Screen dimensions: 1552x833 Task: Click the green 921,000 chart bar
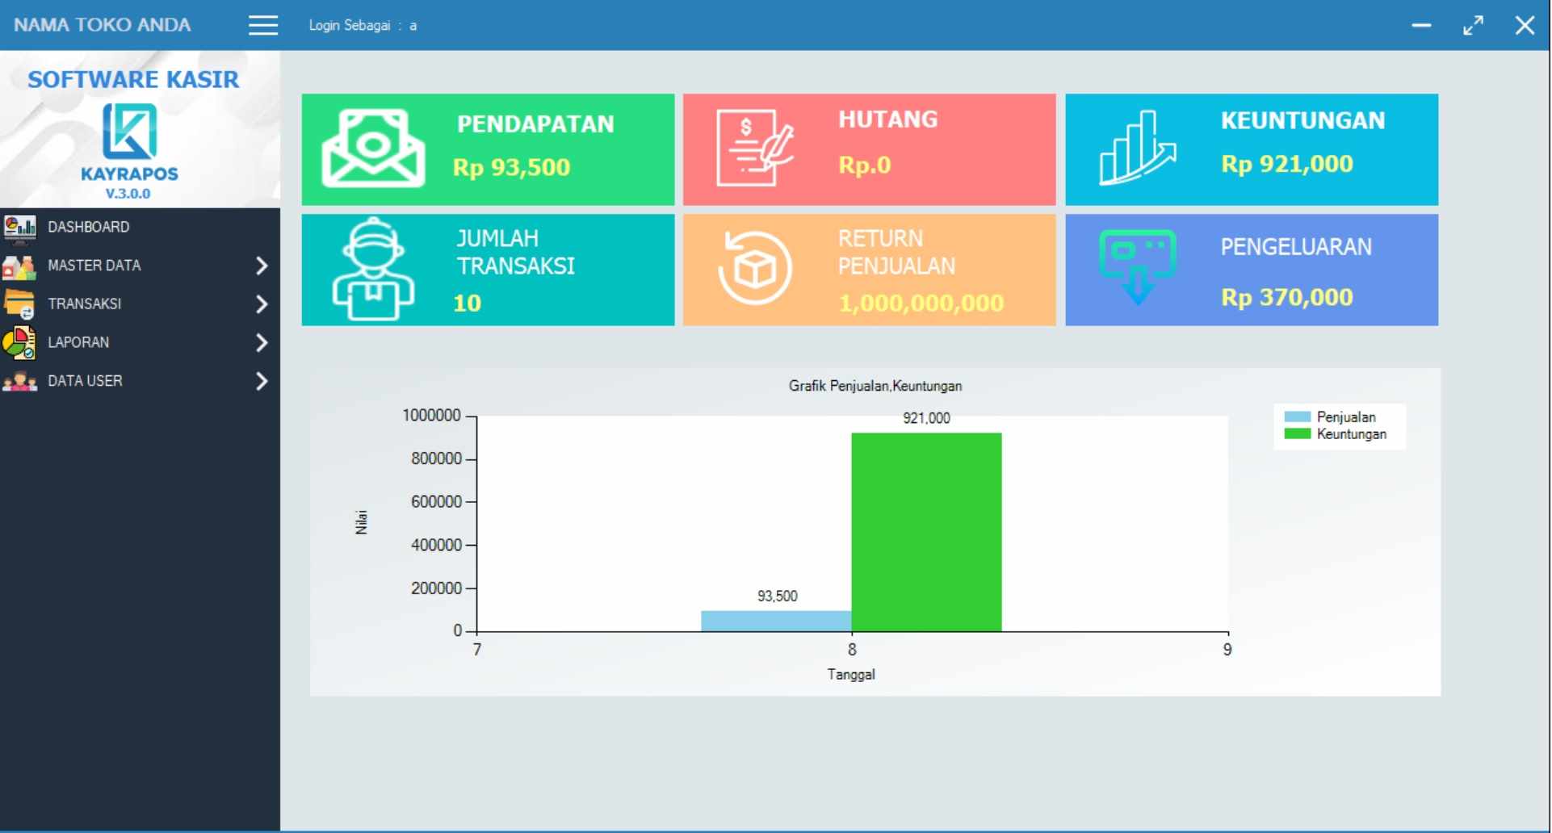[927, 533]
